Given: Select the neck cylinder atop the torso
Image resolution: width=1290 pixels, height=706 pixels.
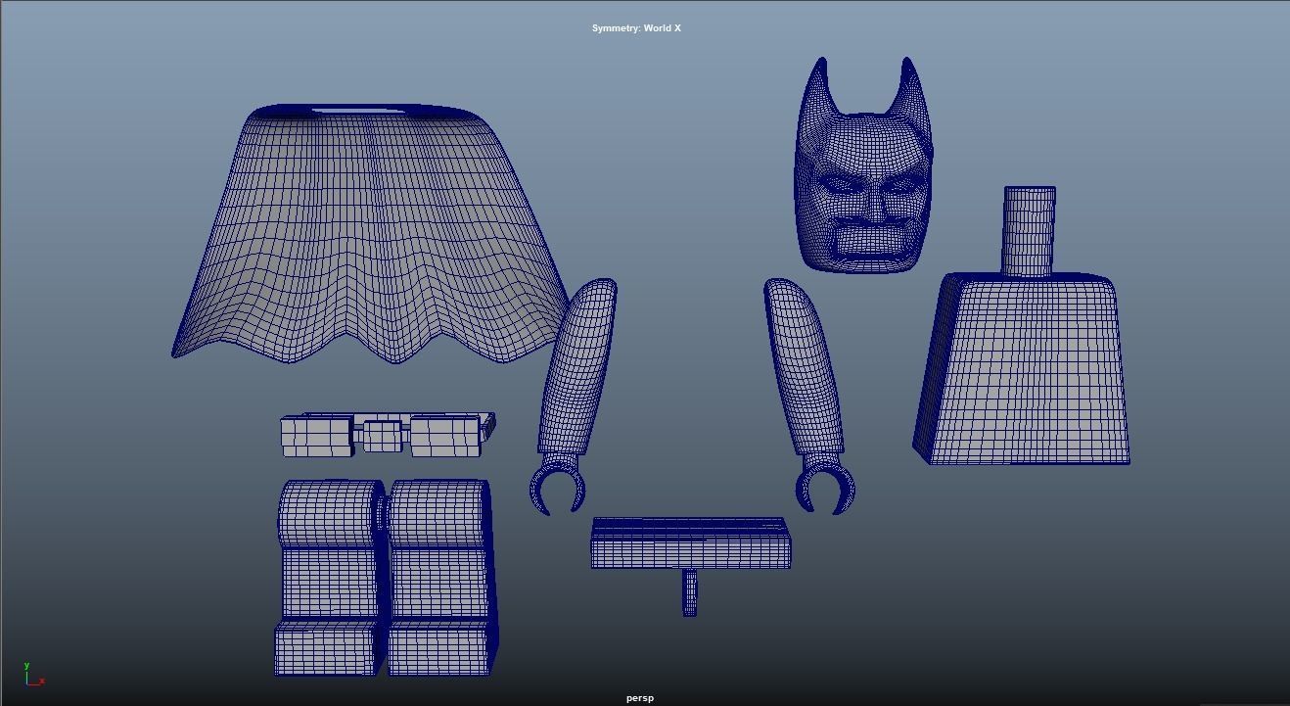Looking at the screenshot, I should pos(1029,231).
